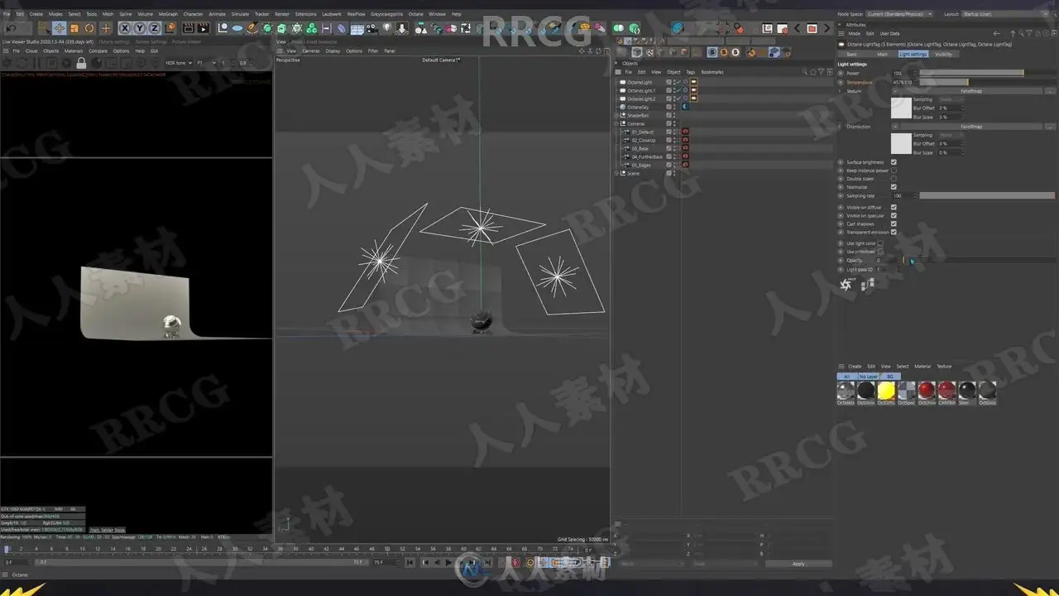The height and width of the screenshot is (596, 1059).
Task: Open the Floor grid tool
Action: click(x=357, y=28)
